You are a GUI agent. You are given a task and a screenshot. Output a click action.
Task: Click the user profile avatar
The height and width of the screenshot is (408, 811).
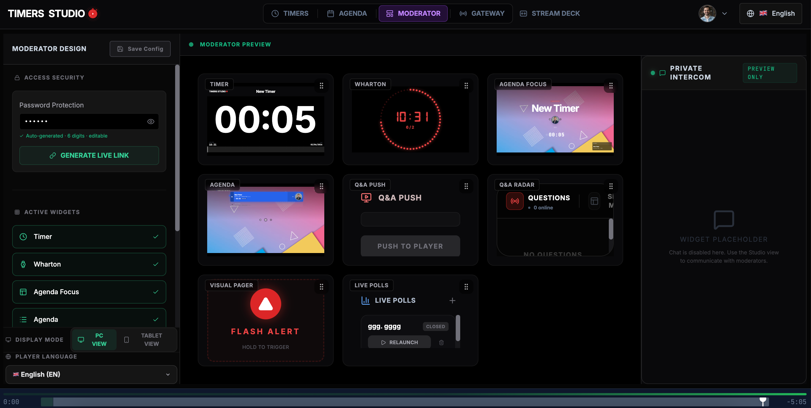[x=707, y=14]
